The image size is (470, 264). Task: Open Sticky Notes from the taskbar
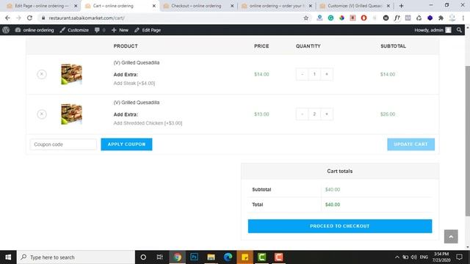pyautogui.click(x=245, y=257)
